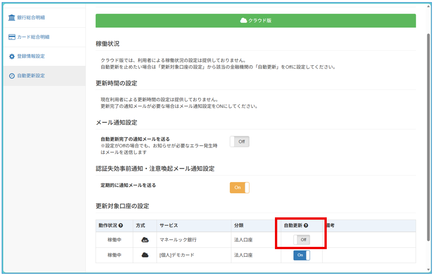434x275 pixels.
Task: Click the 認証失効事前通知・注意喚起メール通知設定 heading
Action: click(x=155, y=169)
